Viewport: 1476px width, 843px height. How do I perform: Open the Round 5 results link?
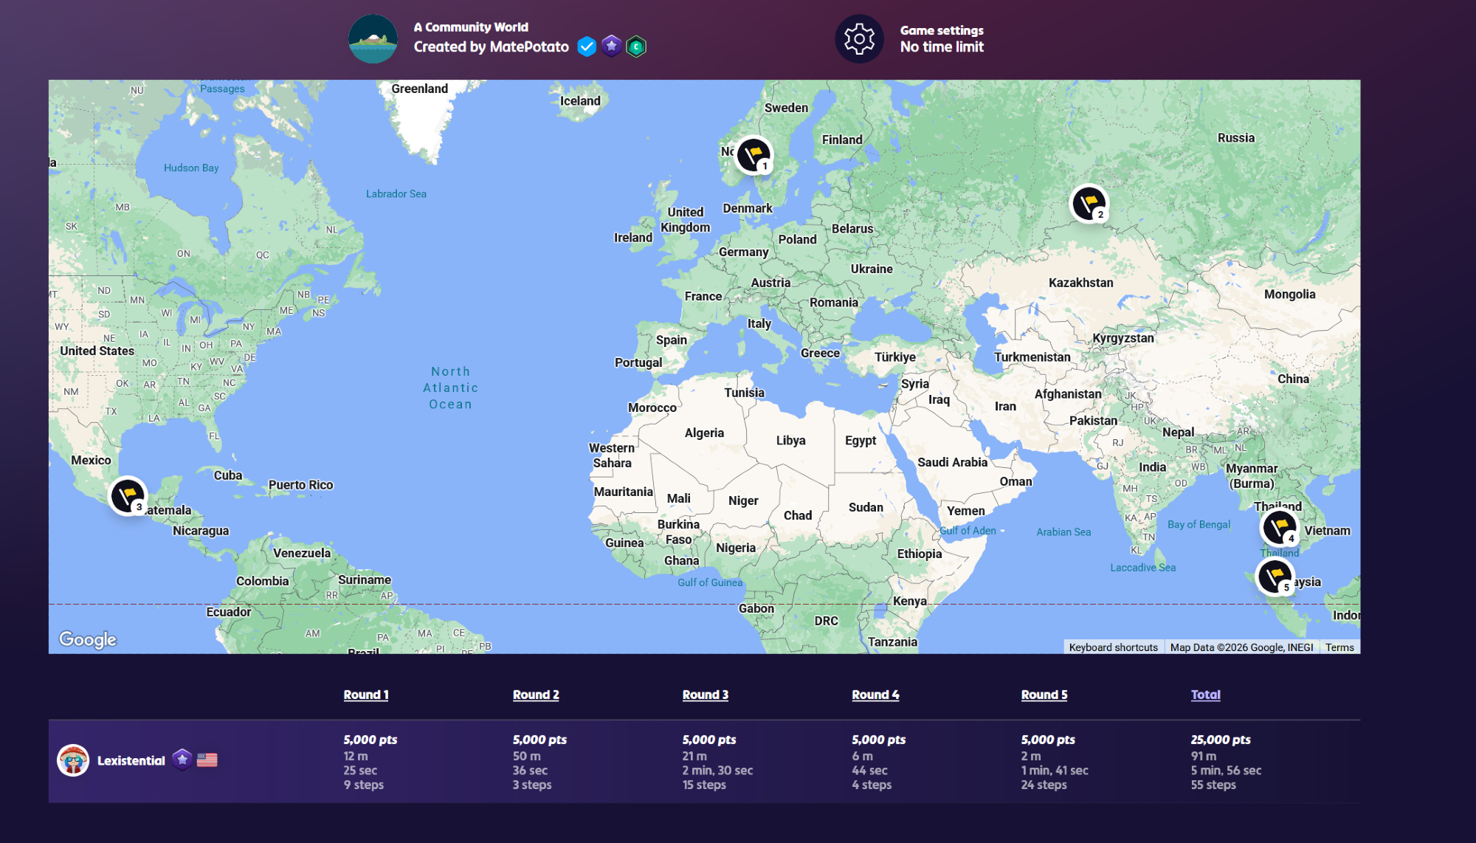1044,695
